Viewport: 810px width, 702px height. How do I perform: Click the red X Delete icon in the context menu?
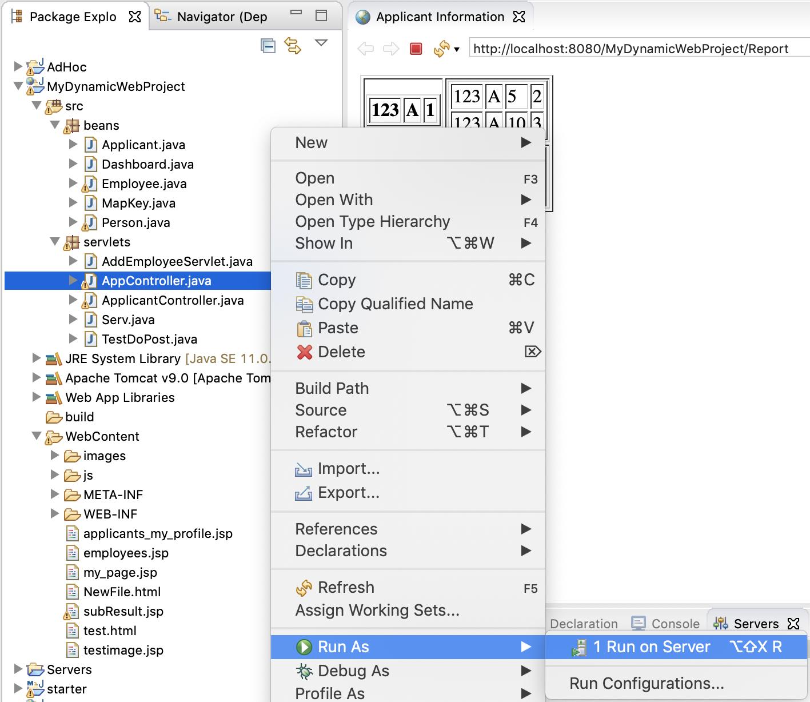click(x=304, y=352)
